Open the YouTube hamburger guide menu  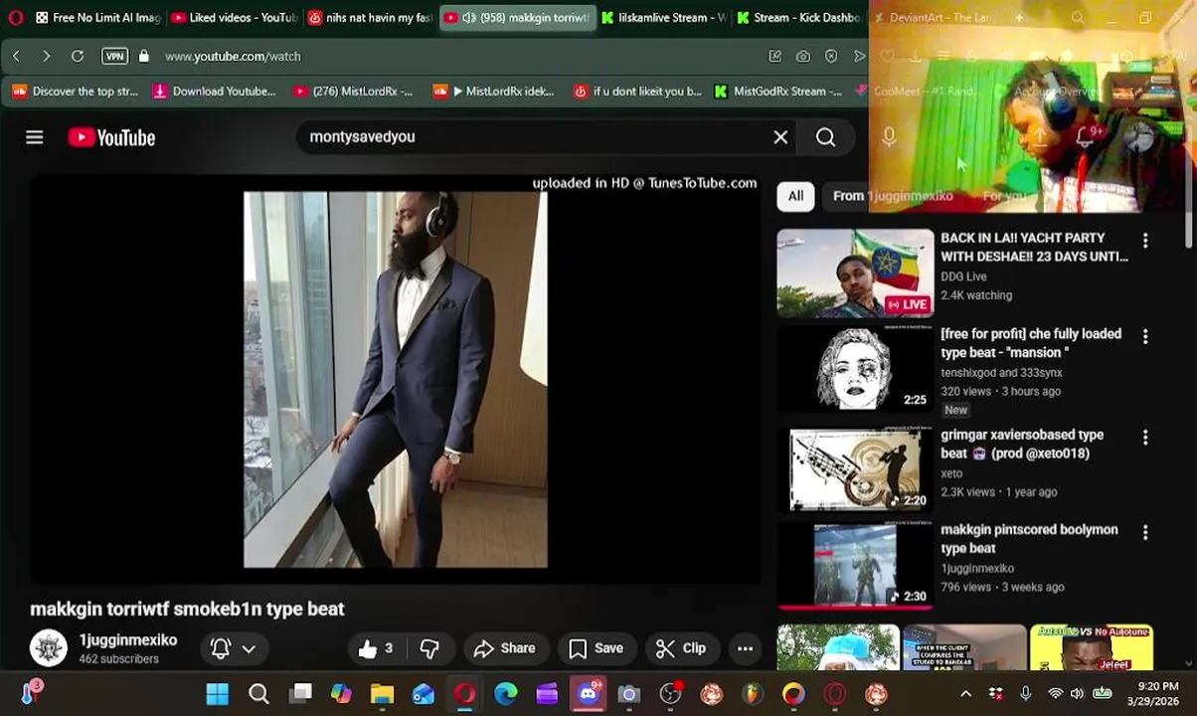(x=35, y=137)
